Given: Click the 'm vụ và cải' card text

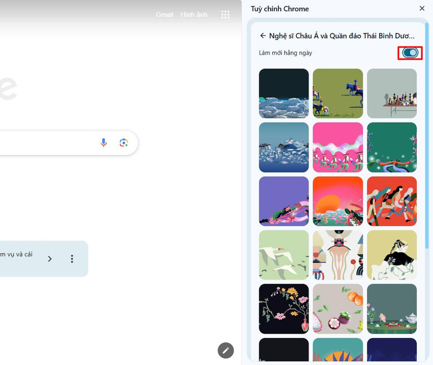Looking at the screenshot, I should tap(16, 254).
